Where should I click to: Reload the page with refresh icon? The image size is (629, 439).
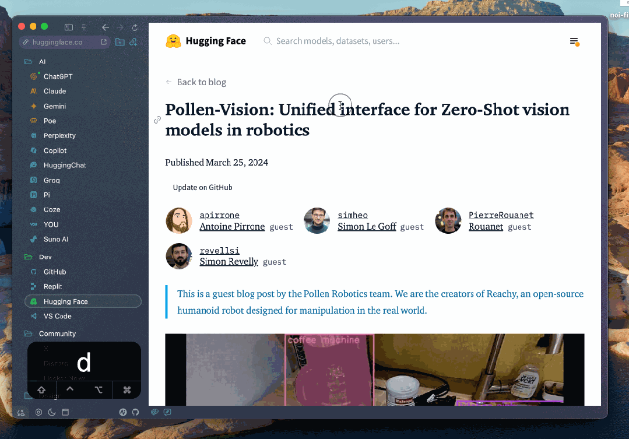[135, 27]
